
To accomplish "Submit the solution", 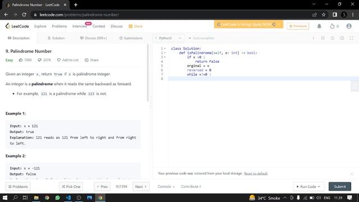I will pyautogui.click(x=340, y=187).
